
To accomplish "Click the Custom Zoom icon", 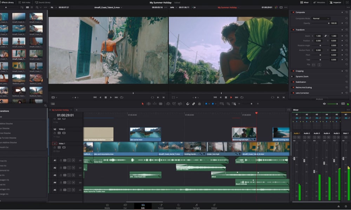I will point(234,104).
